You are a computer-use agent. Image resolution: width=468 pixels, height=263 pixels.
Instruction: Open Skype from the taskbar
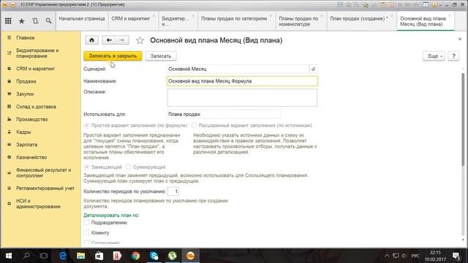pos(154,256)
